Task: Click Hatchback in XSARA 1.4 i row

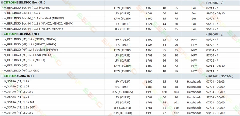Action: [194, 82]
